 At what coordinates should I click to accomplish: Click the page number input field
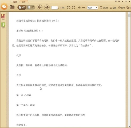click(54, 8)
